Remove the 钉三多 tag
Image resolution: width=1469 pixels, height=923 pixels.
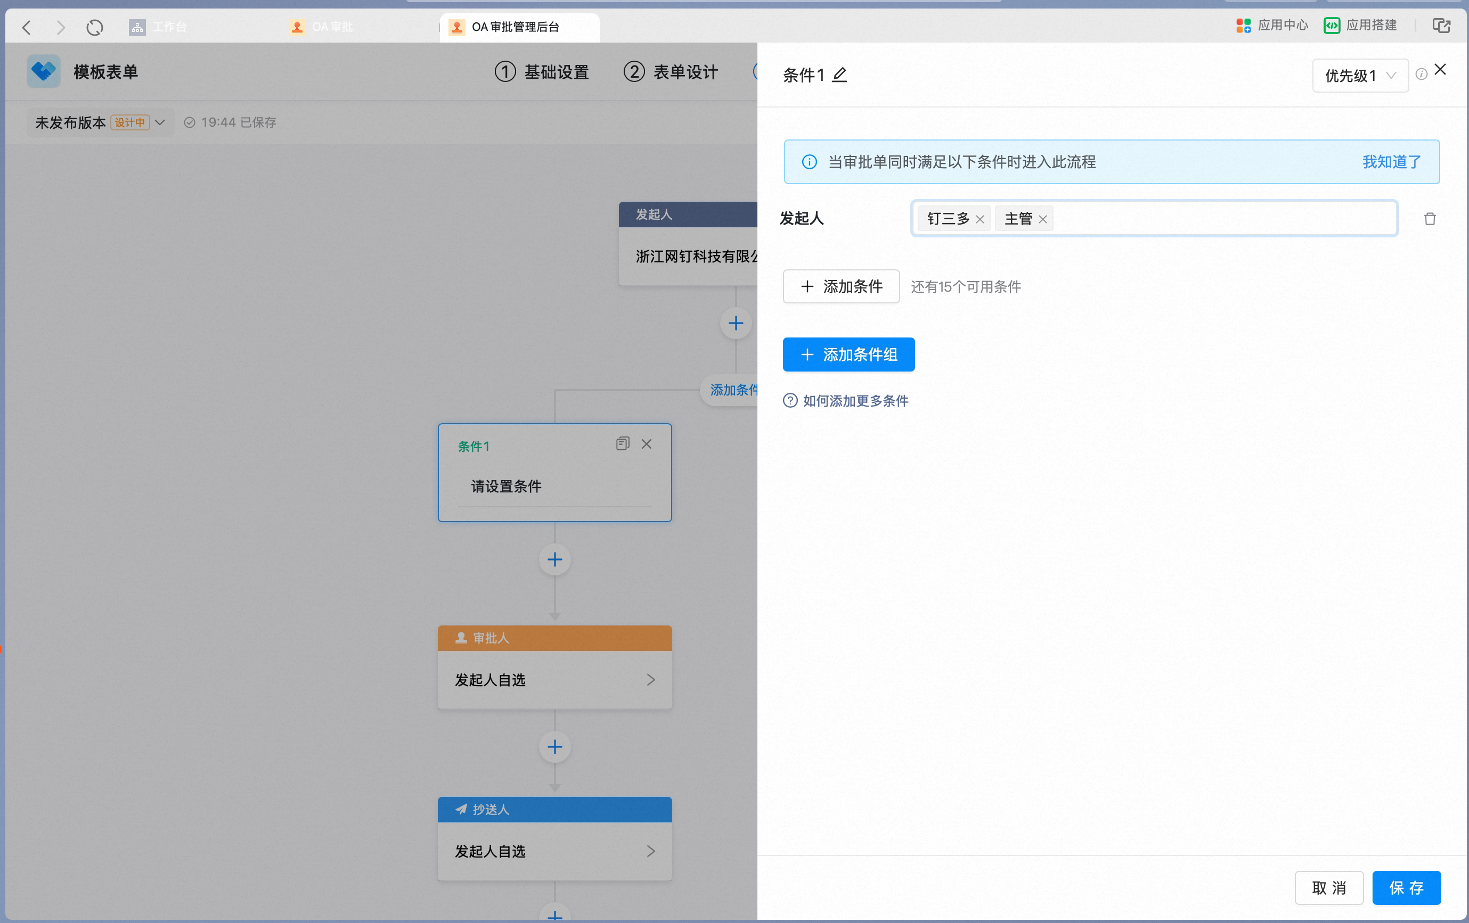pyautogui.click(x=980, y=219)
